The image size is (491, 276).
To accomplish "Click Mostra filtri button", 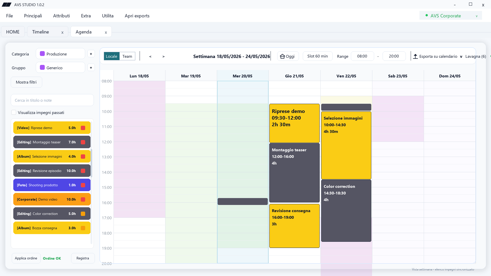I will coord(26,82).
